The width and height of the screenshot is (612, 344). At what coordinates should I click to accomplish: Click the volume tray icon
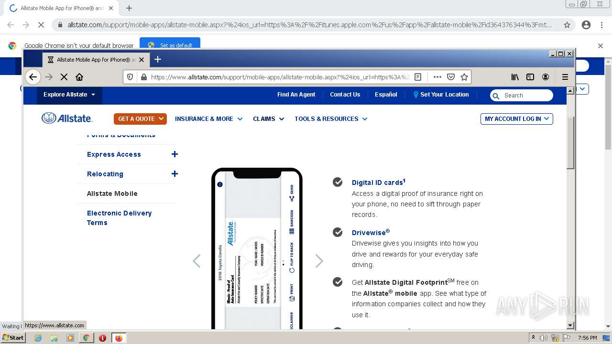tap(544, 338)
